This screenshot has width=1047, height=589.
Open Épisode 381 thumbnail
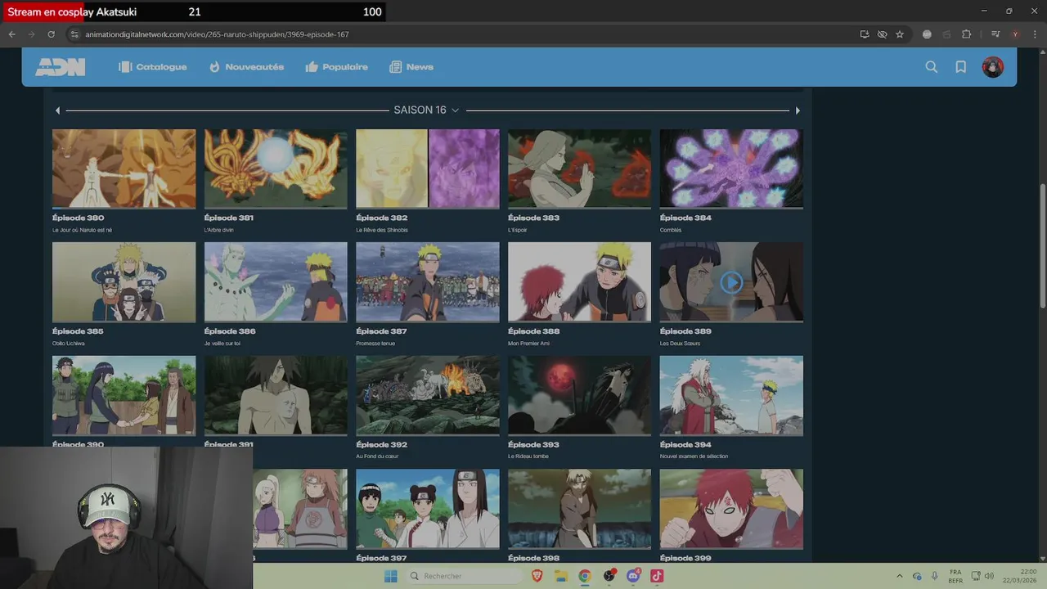point(276,169)
